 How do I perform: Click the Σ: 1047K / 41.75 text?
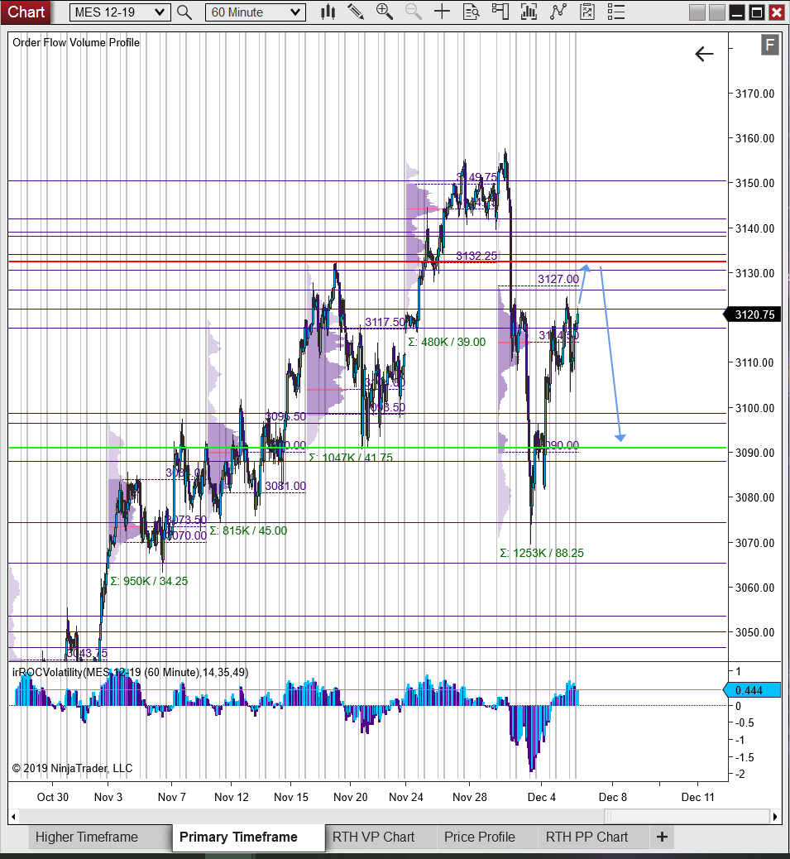click(x=351, y=458)
